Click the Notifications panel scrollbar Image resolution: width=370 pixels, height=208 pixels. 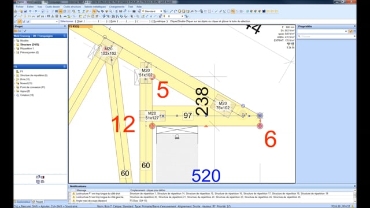coord(354,195)
